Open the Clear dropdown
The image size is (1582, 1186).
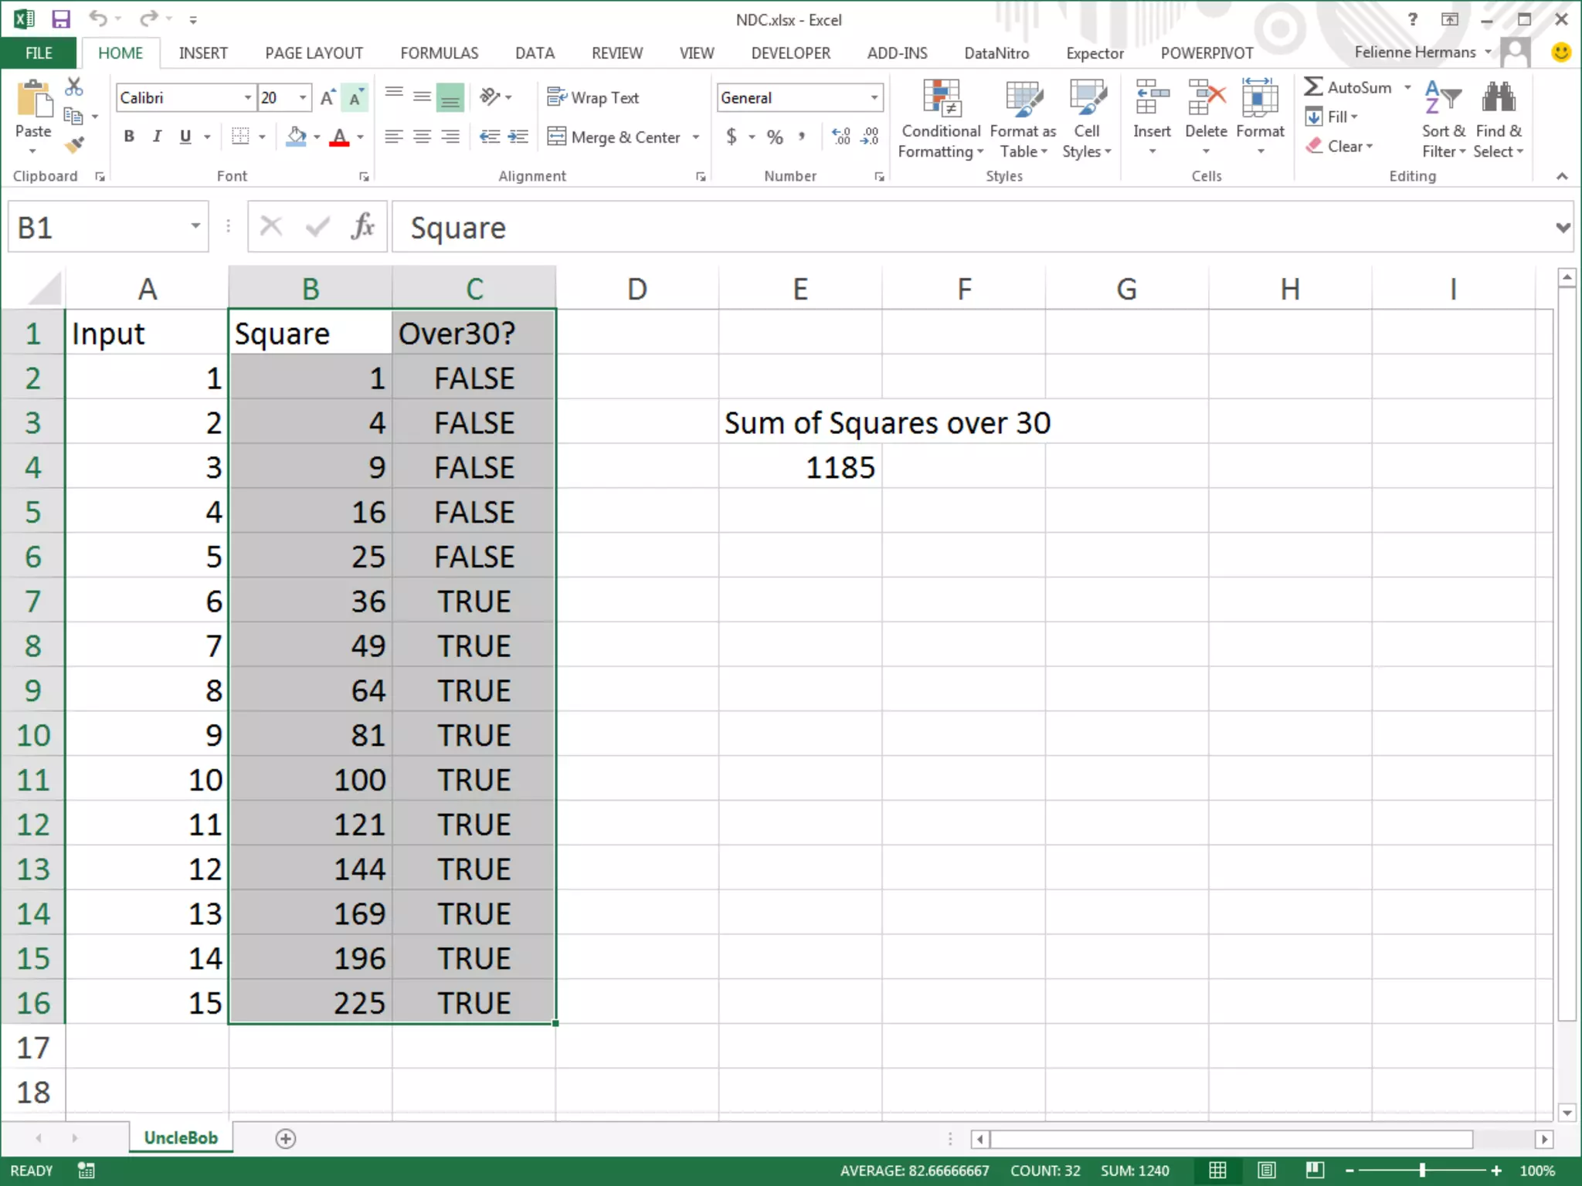1339,146
